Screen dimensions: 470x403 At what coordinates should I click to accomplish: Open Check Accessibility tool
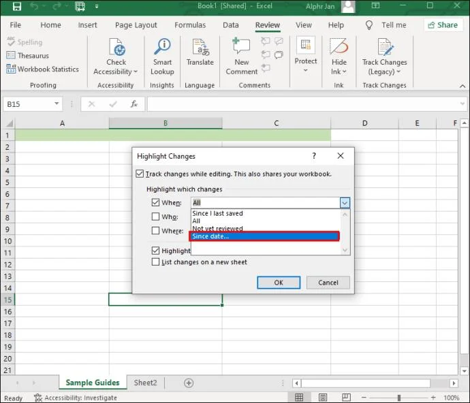pos(116,57)
